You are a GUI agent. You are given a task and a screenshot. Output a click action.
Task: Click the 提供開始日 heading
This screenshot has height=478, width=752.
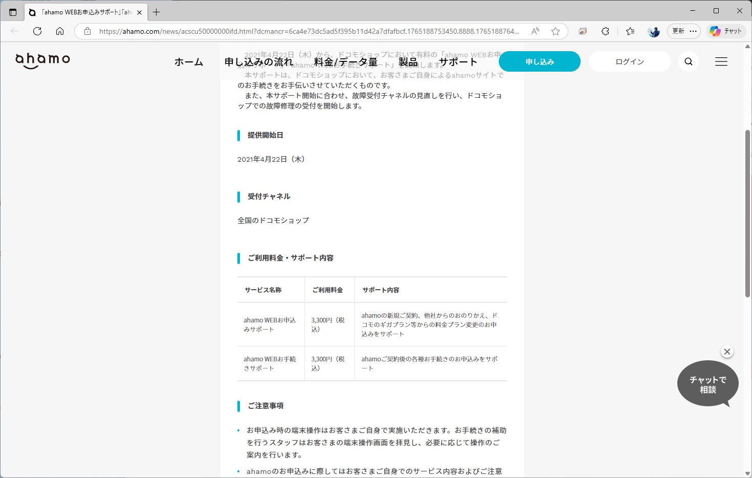coord(266,135)
